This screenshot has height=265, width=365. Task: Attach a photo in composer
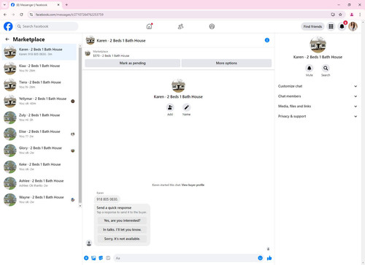click(93, 258)
